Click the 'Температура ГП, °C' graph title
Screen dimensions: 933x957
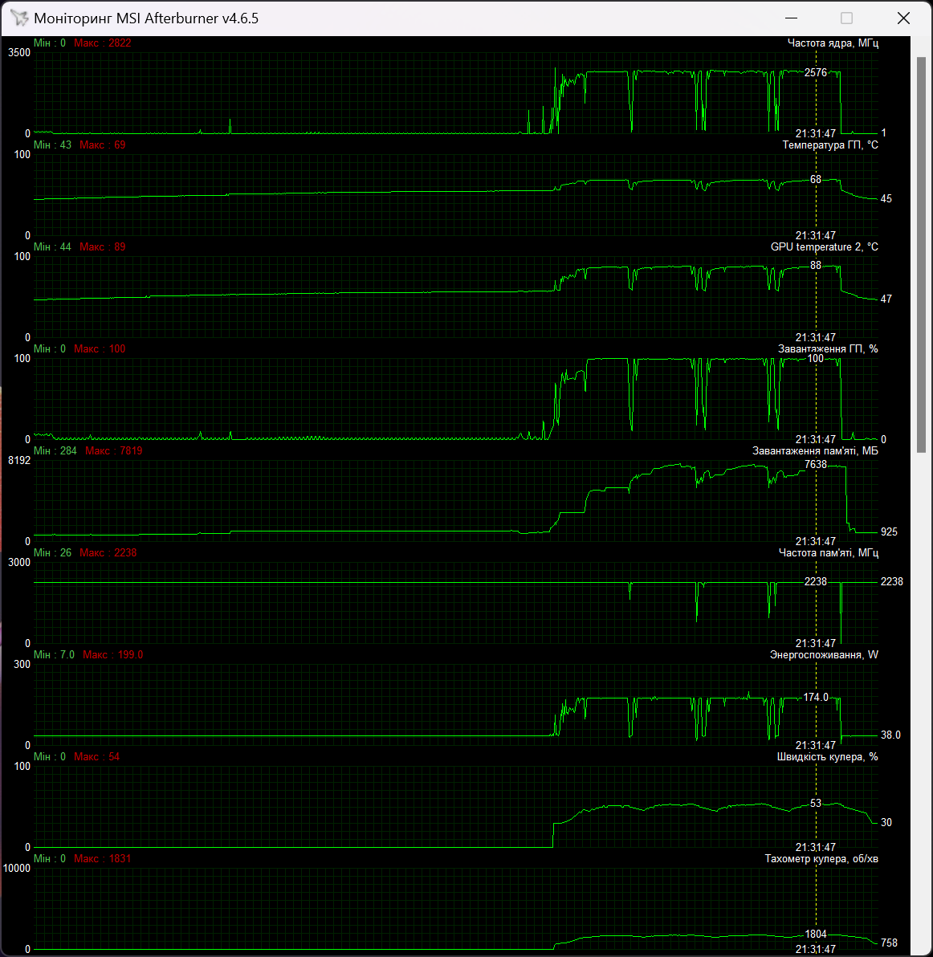click(830, 145)
